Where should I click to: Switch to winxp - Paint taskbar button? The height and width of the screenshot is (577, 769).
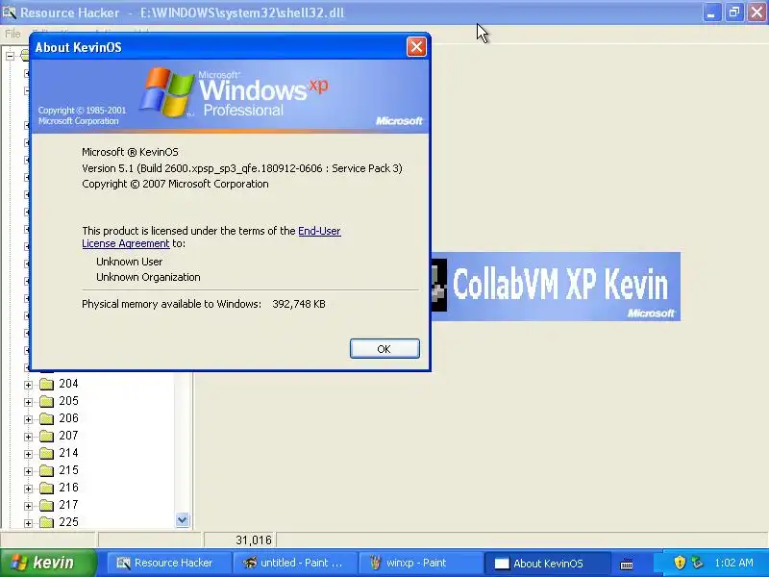point(419,563)
